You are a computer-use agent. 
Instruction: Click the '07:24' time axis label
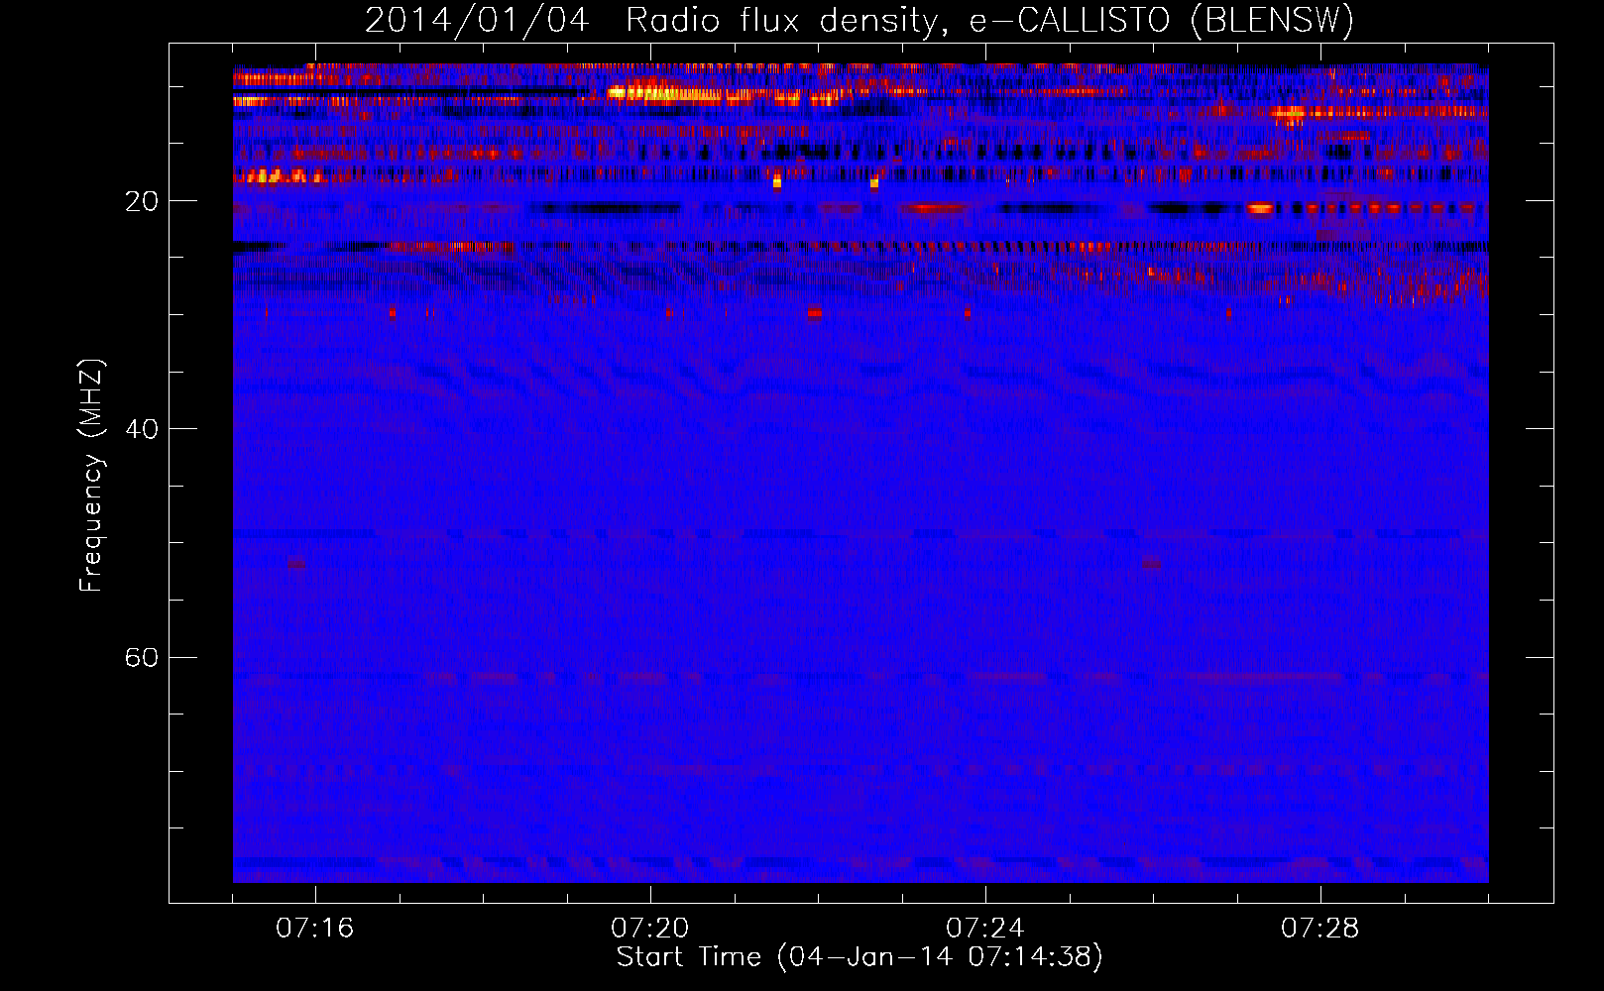click(985, 929)
